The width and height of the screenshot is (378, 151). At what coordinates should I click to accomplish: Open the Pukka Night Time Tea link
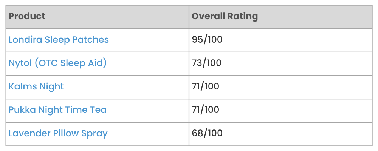click(x=57, y=110)
